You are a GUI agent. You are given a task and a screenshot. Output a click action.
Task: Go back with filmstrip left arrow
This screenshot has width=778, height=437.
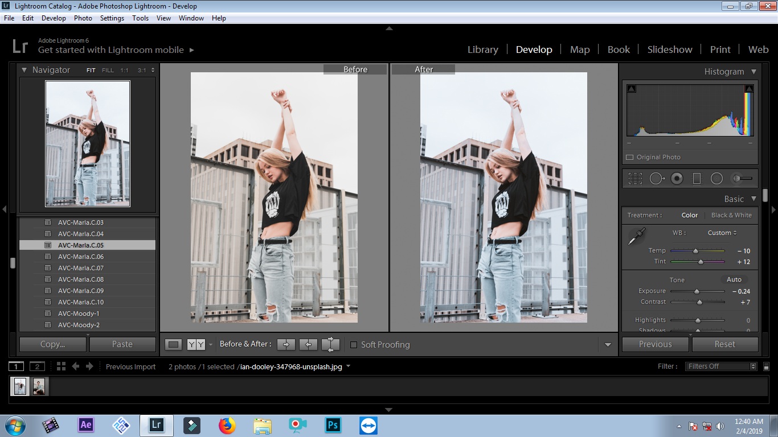tap(75, 366)
